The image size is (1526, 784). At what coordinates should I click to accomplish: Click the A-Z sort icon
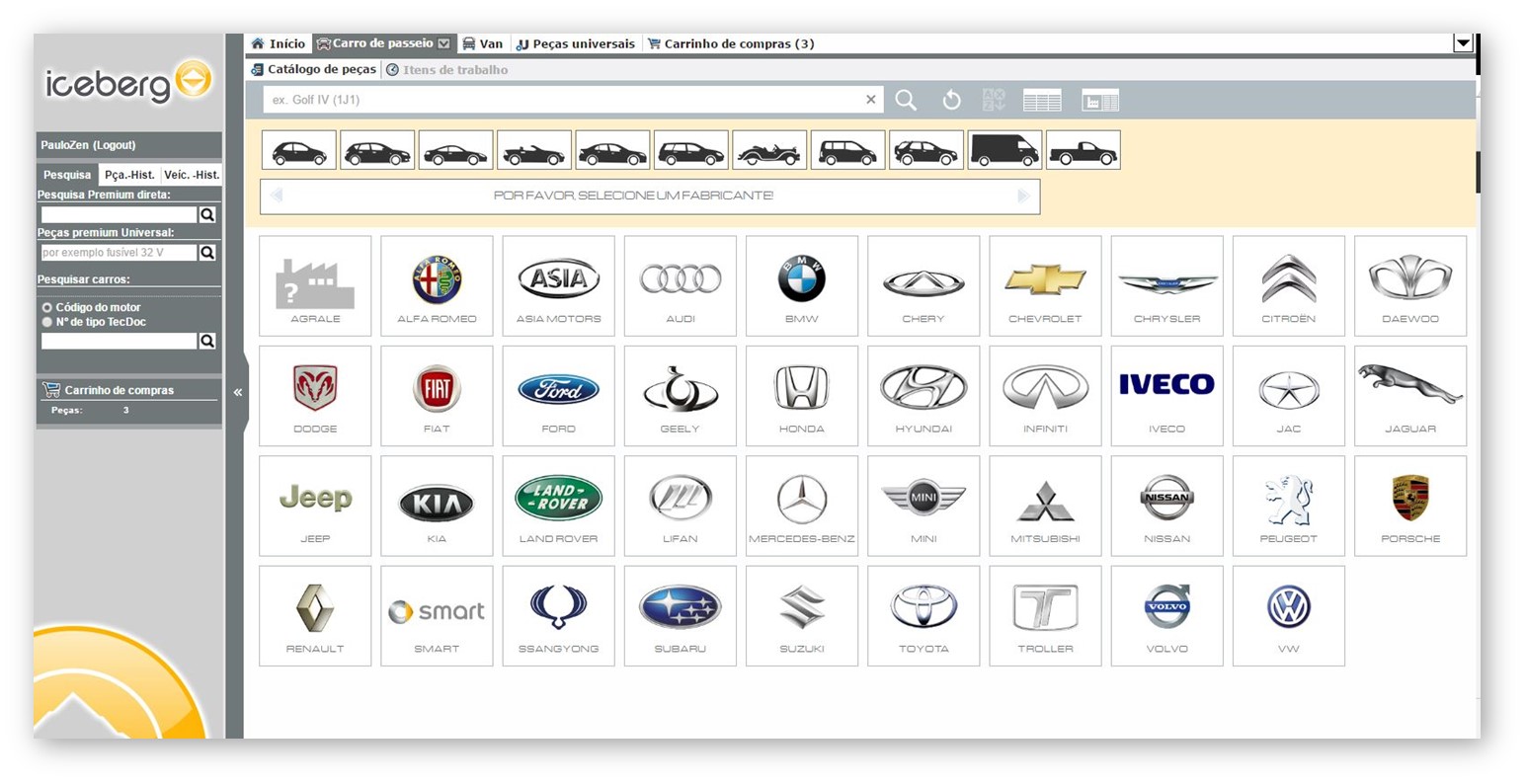click(994, 100)
